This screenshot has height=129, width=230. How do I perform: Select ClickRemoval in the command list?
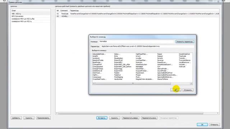click(97, 71)
